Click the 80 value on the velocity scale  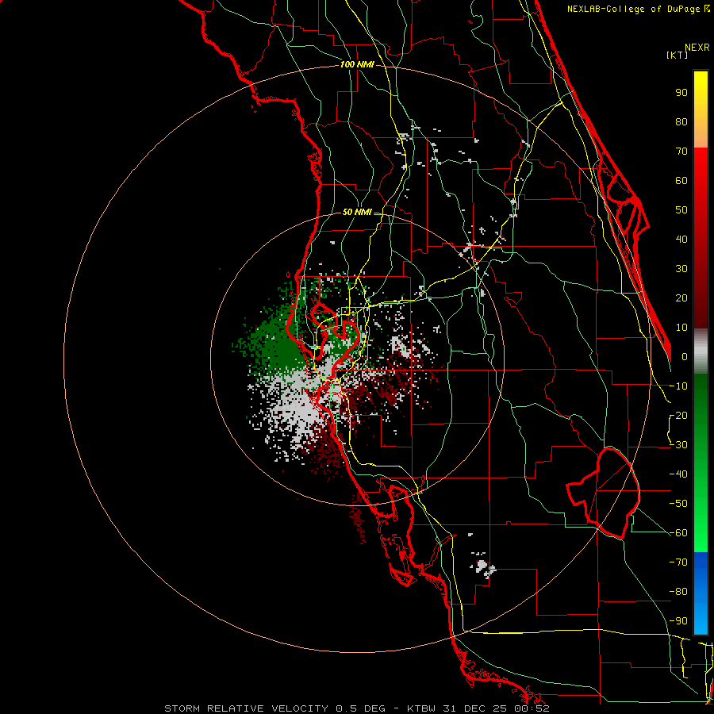[681, 122]
